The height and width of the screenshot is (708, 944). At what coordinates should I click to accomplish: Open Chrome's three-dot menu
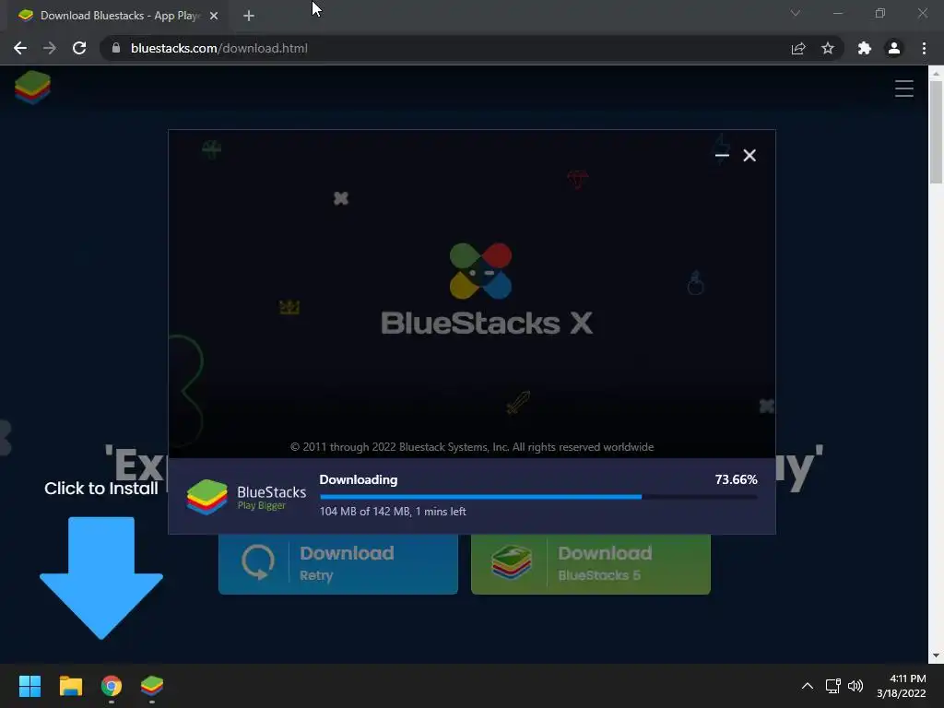click(924, 48)
